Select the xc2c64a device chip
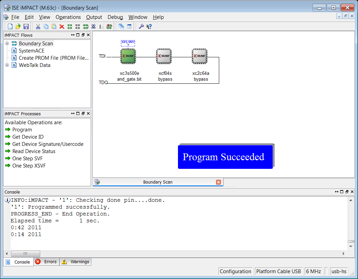Screen dimensions: 358x279 pyautogui.click(x=200, y=56)
